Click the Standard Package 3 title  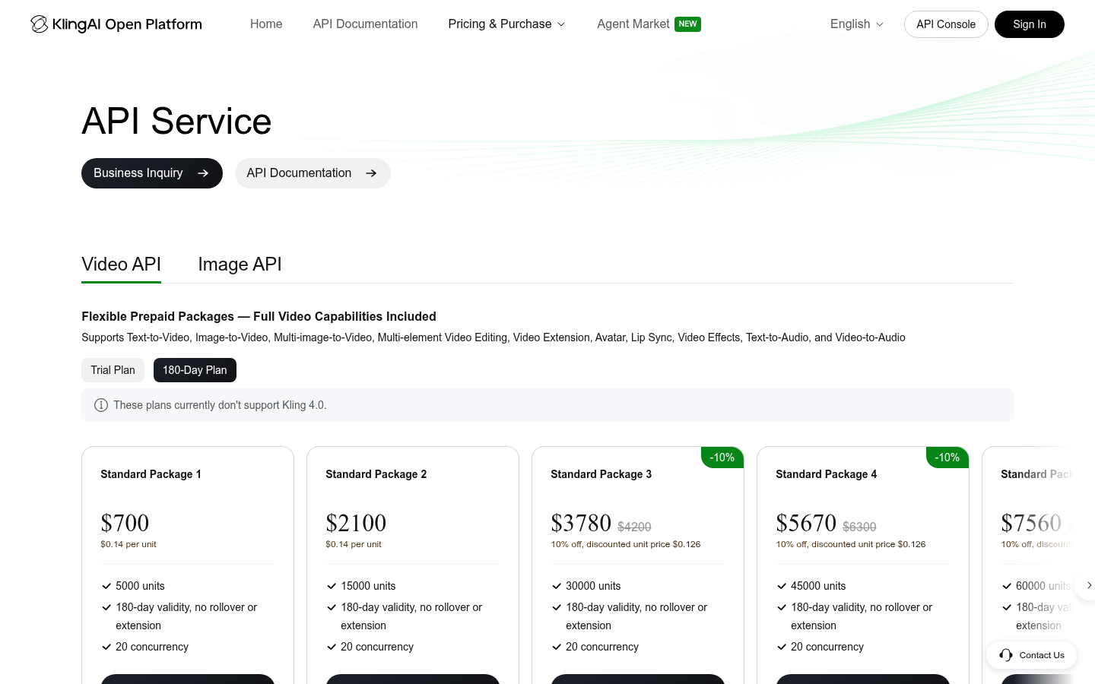(601, 474)
